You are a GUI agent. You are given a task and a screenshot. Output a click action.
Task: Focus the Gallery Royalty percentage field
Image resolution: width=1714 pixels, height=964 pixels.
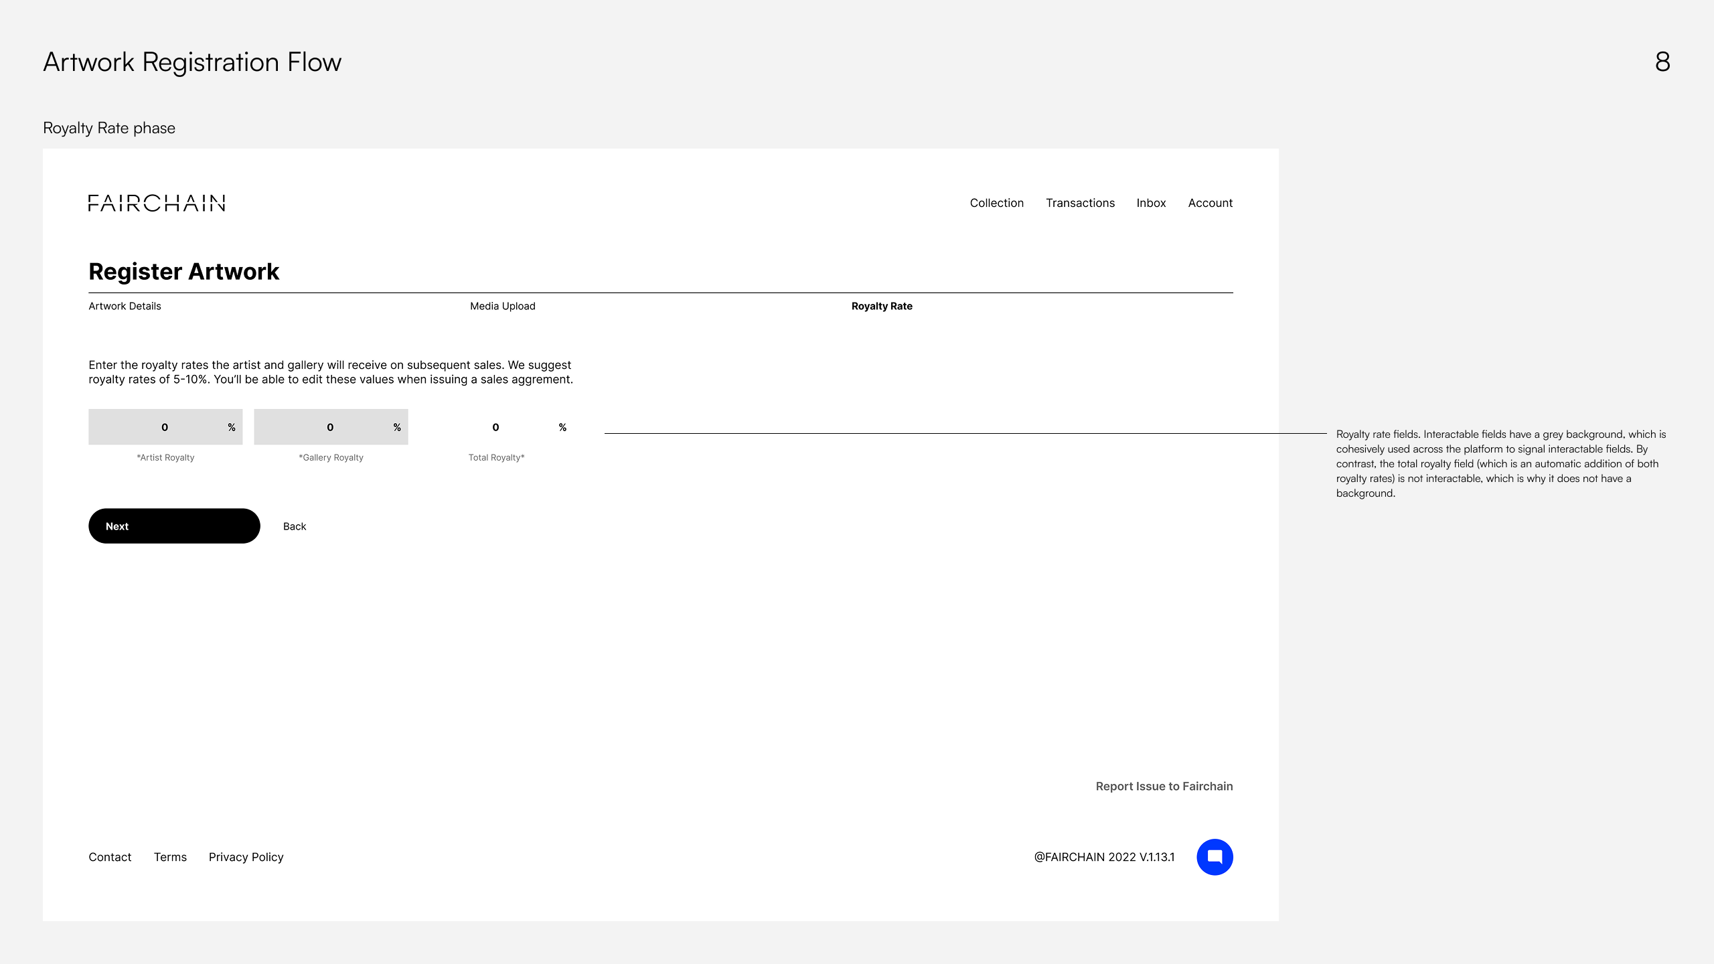[330, 427]
